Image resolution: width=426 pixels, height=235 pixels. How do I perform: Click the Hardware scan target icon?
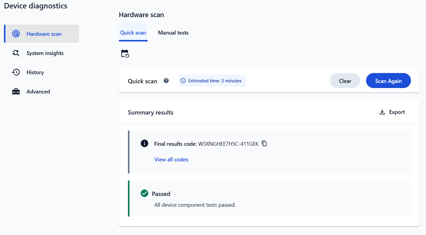16,34
